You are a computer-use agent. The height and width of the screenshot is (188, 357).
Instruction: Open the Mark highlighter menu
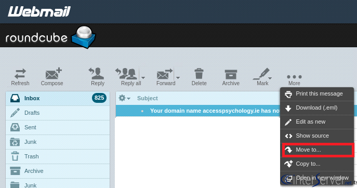pos(262,77)
